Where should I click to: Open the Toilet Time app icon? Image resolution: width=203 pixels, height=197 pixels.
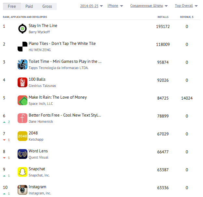point(22,64)
